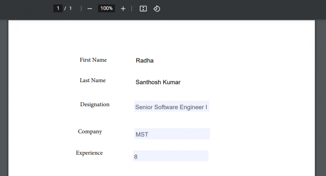The width and height of the screenshot is (326, 176).
Task: Click the fit to page icon
Action: point(143,9)
